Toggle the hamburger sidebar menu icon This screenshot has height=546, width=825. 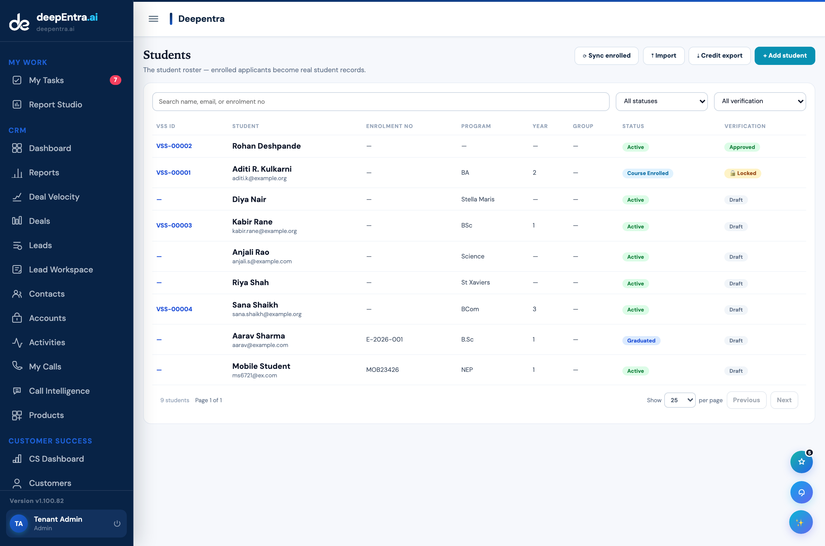click(153, 19)
